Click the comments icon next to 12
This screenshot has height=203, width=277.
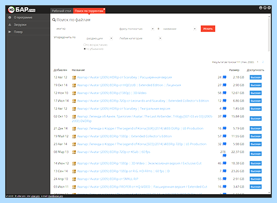point(224,100)
